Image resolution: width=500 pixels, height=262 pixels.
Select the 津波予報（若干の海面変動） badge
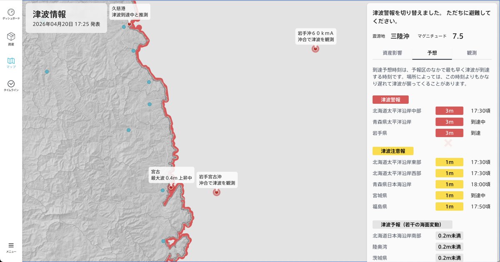412,225
